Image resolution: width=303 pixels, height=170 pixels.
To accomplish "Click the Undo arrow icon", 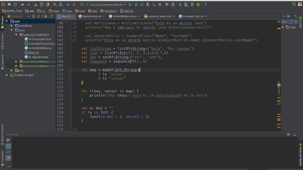I will click(x=23, y=4).
